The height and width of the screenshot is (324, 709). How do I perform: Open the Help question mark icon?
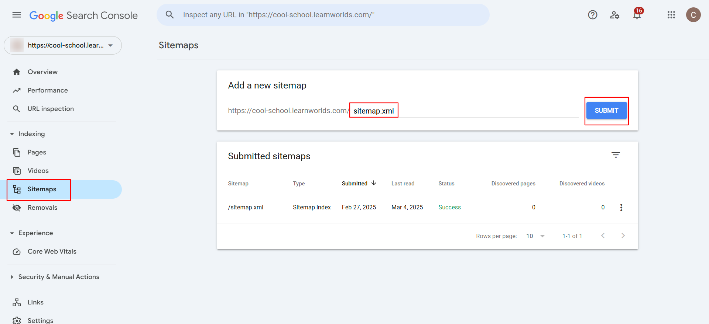[x=593, y=15]
